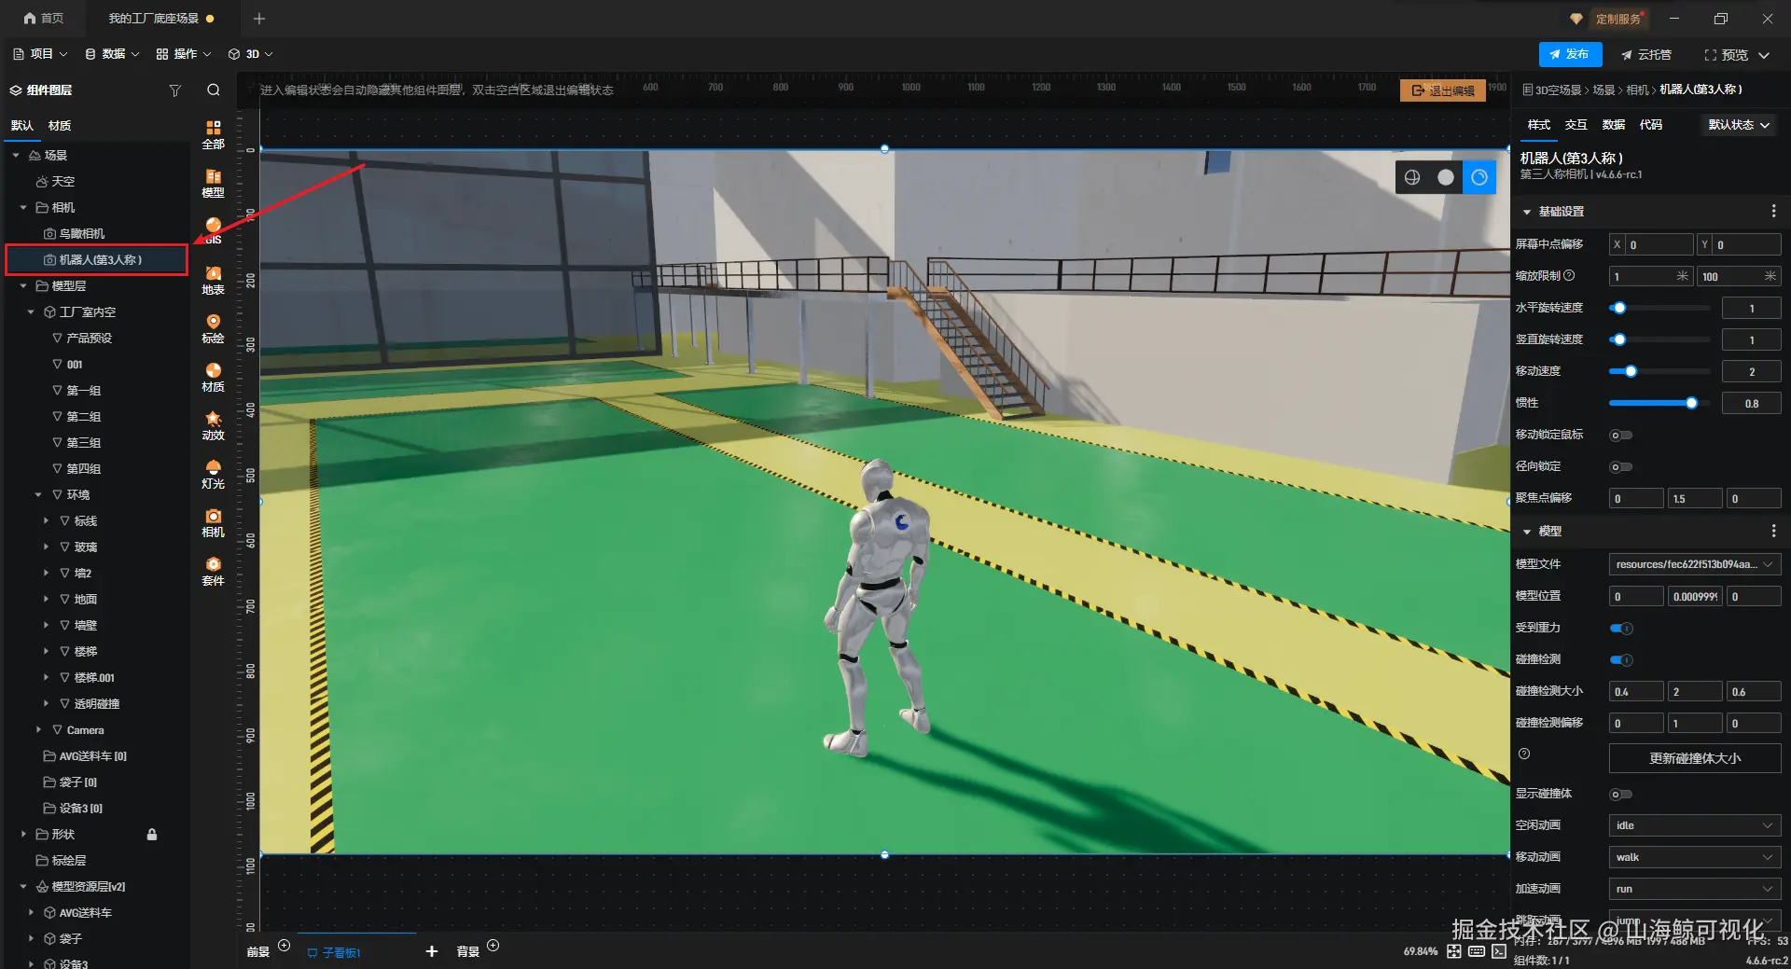1791x969 pixels.
Task: Open the 预览 dropdown arrow
Action: pos(1764,55)
